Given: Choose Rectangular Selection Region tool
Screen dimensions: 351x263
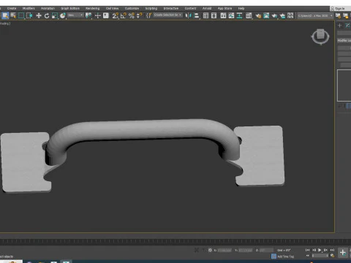Looking at the screenshot, I should [x=21, y=16].
